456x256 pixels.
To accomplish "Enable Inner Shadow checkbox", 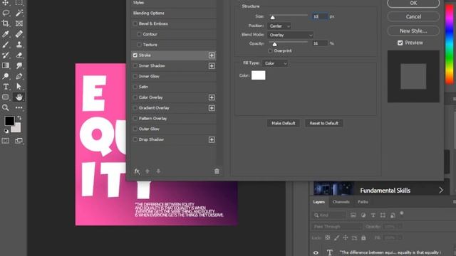I will click(x=135, y=66).
